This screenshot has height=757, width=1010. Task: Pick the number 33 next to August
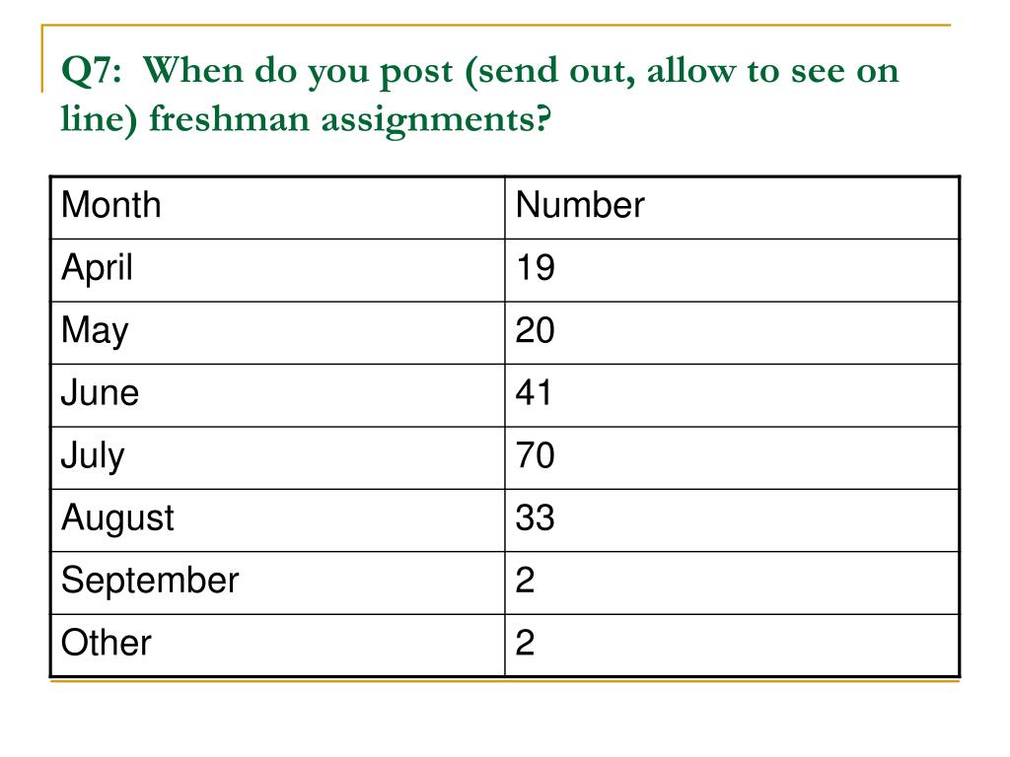(x=536, y=518)
